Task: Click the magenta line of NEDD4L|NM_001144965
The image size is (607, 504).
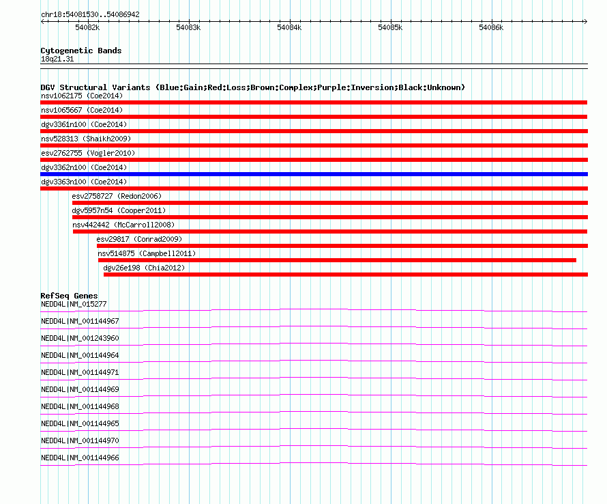Action: pyautogui.click(x=314, y=430)
